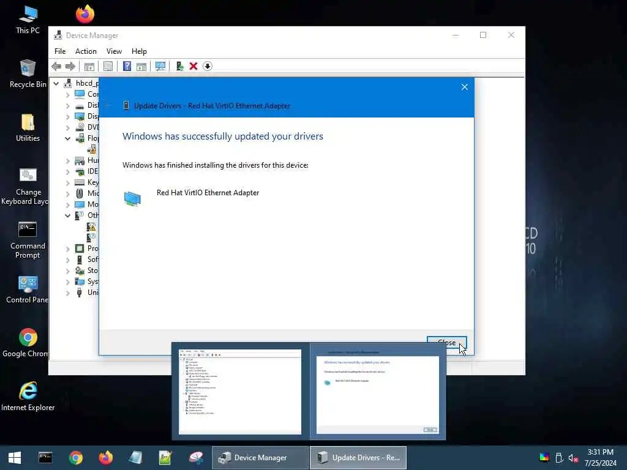Click the red X Uninstall device icon
This screenshot has width=627, height=470.
click(193, 66)
